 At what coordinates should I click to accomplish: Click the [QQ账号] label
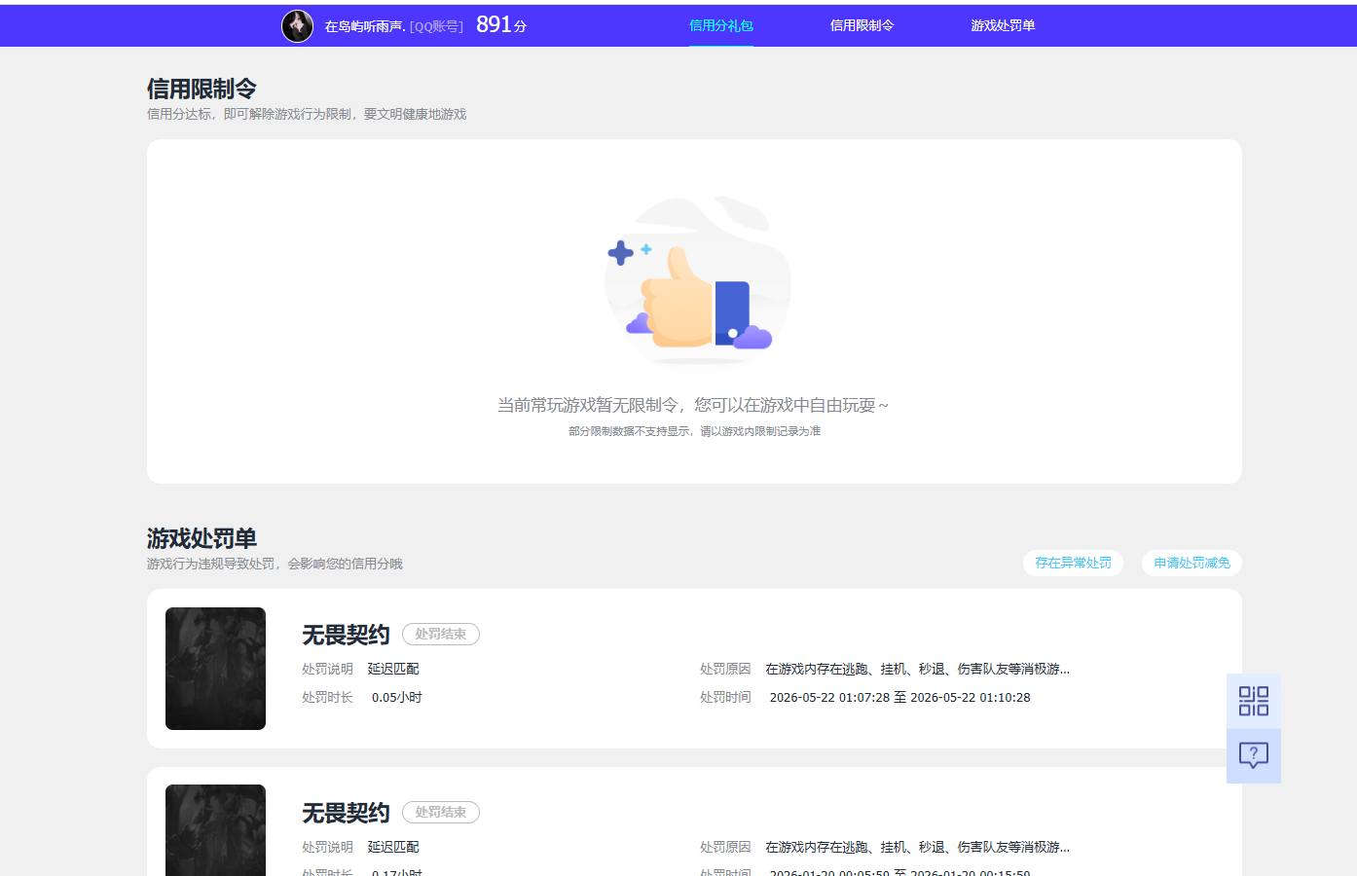pos(436,26)
